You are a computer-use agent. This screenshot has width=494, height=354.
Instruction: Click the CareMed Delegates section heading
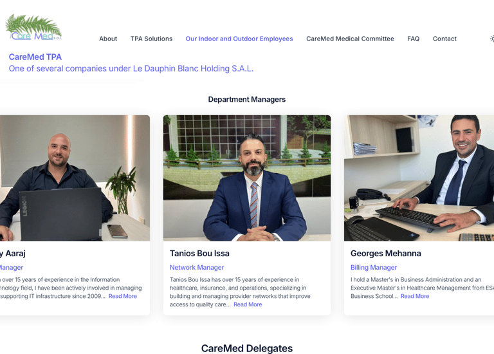click(x=247, y=348)
